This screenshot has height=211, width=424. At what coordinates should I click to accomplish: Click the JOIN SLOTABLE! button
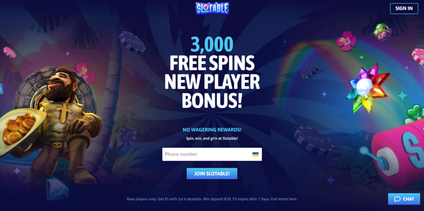pos(212,173)
